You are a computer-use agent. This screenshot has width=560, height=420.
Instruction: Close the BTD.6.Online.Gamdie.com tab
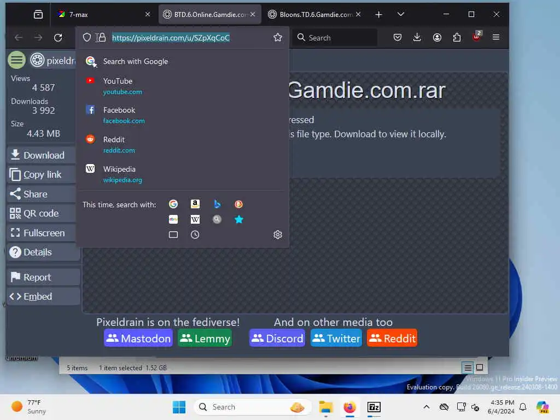tap(253, 14)
